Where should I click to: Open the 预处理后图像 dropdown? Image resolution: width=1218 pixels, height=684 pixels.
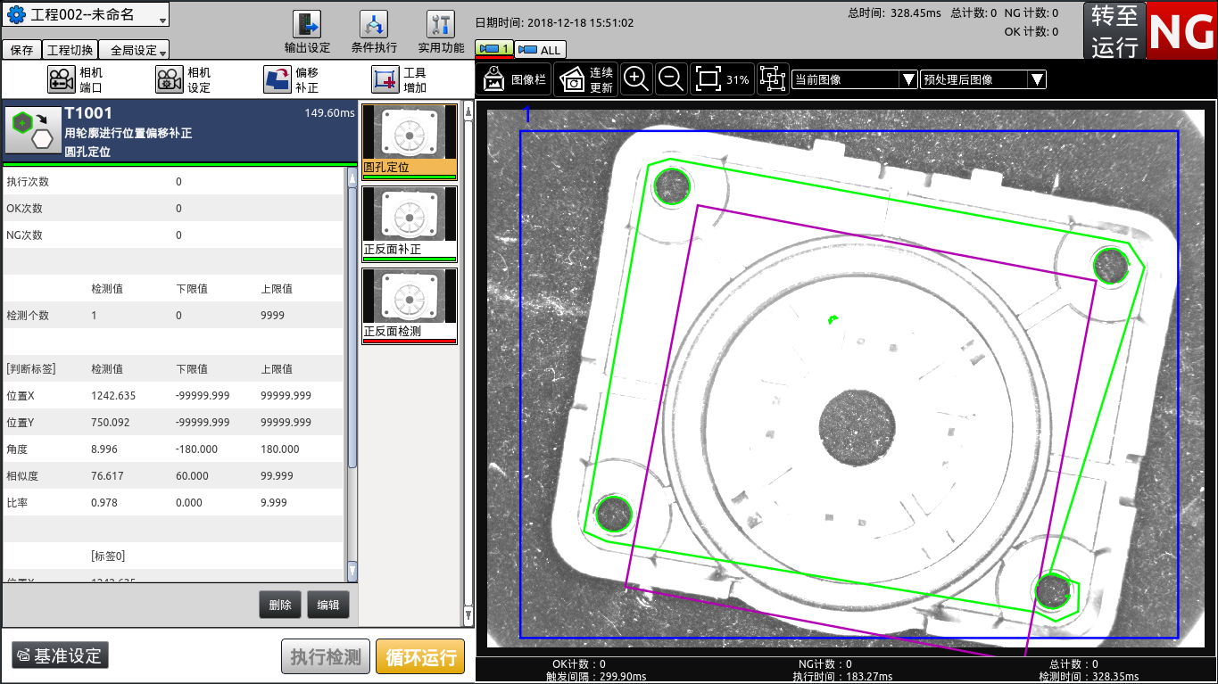point(983,79)
